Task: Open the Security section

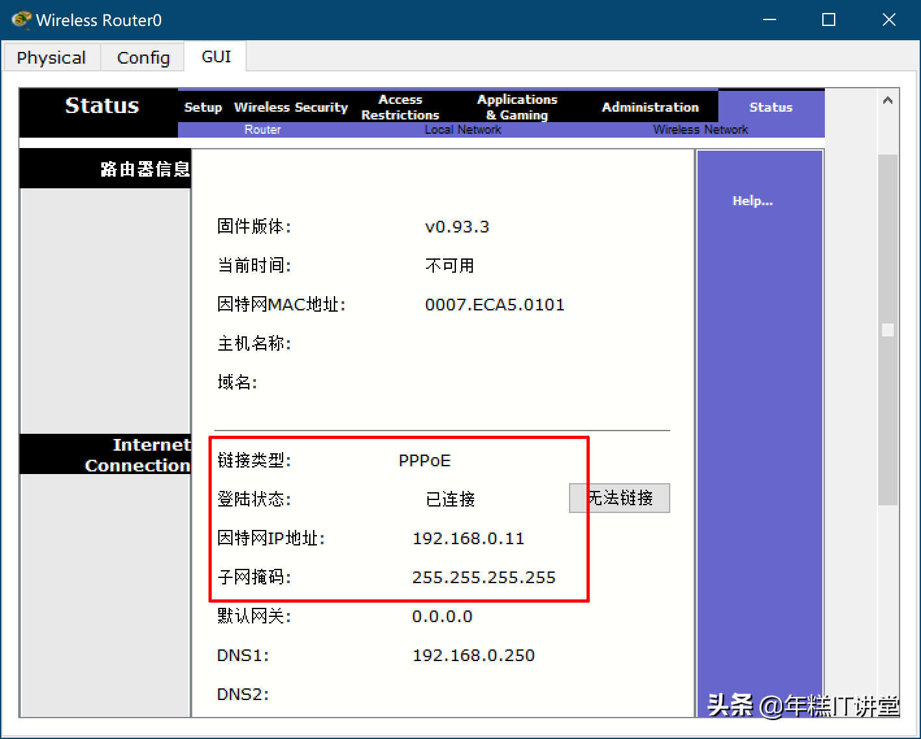Action: pos(322,107)
